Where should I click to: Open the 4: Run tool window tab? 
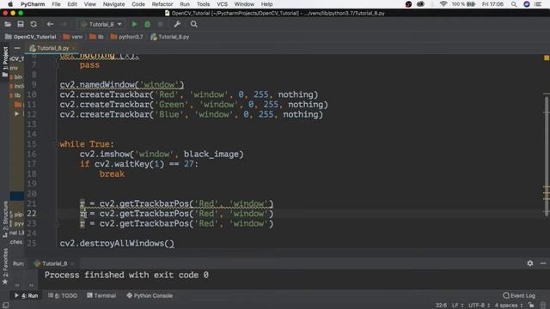point(27,295)
